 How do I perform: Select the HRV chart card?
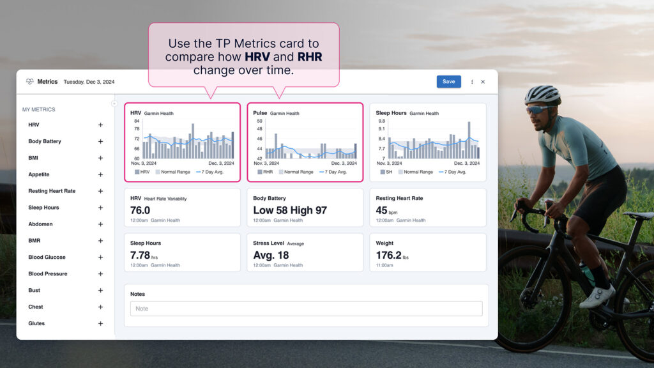pyautogui.click(x=182, y=142)
